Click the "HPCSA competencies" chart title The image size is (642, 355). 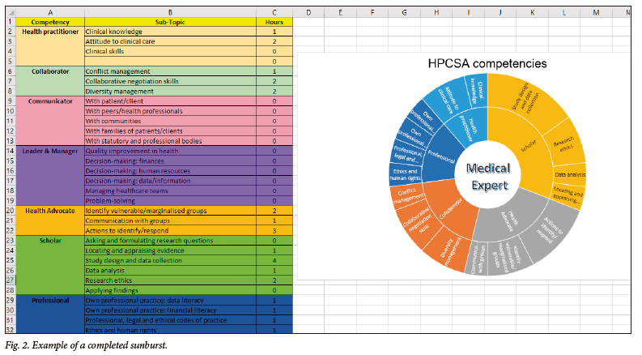point(487,63)
